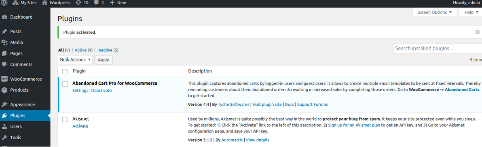Go to Users menu item

pyautogui.click(x=16, y=127)
